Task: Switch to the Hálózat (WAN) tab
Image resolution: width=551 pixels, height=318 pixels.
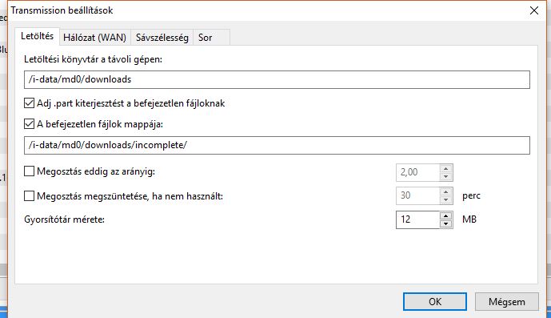Action: (x=95, y=38)
